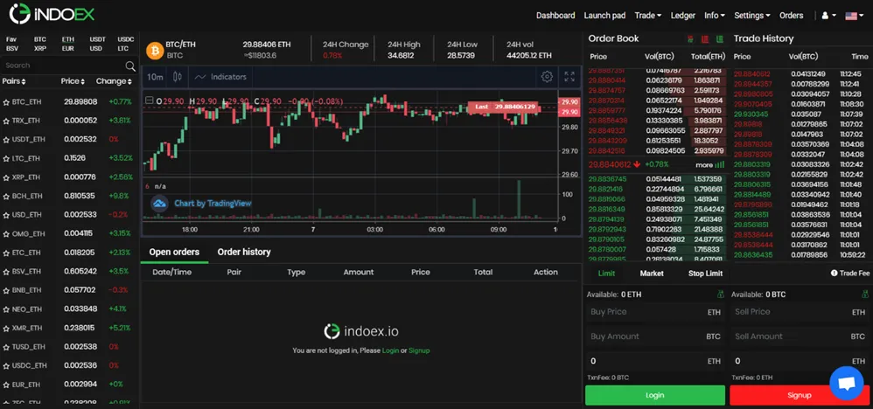Select the USDC market tab
The width and height of the screenshot is (873, 409).
pyautogui.click(x=126, y=39)
